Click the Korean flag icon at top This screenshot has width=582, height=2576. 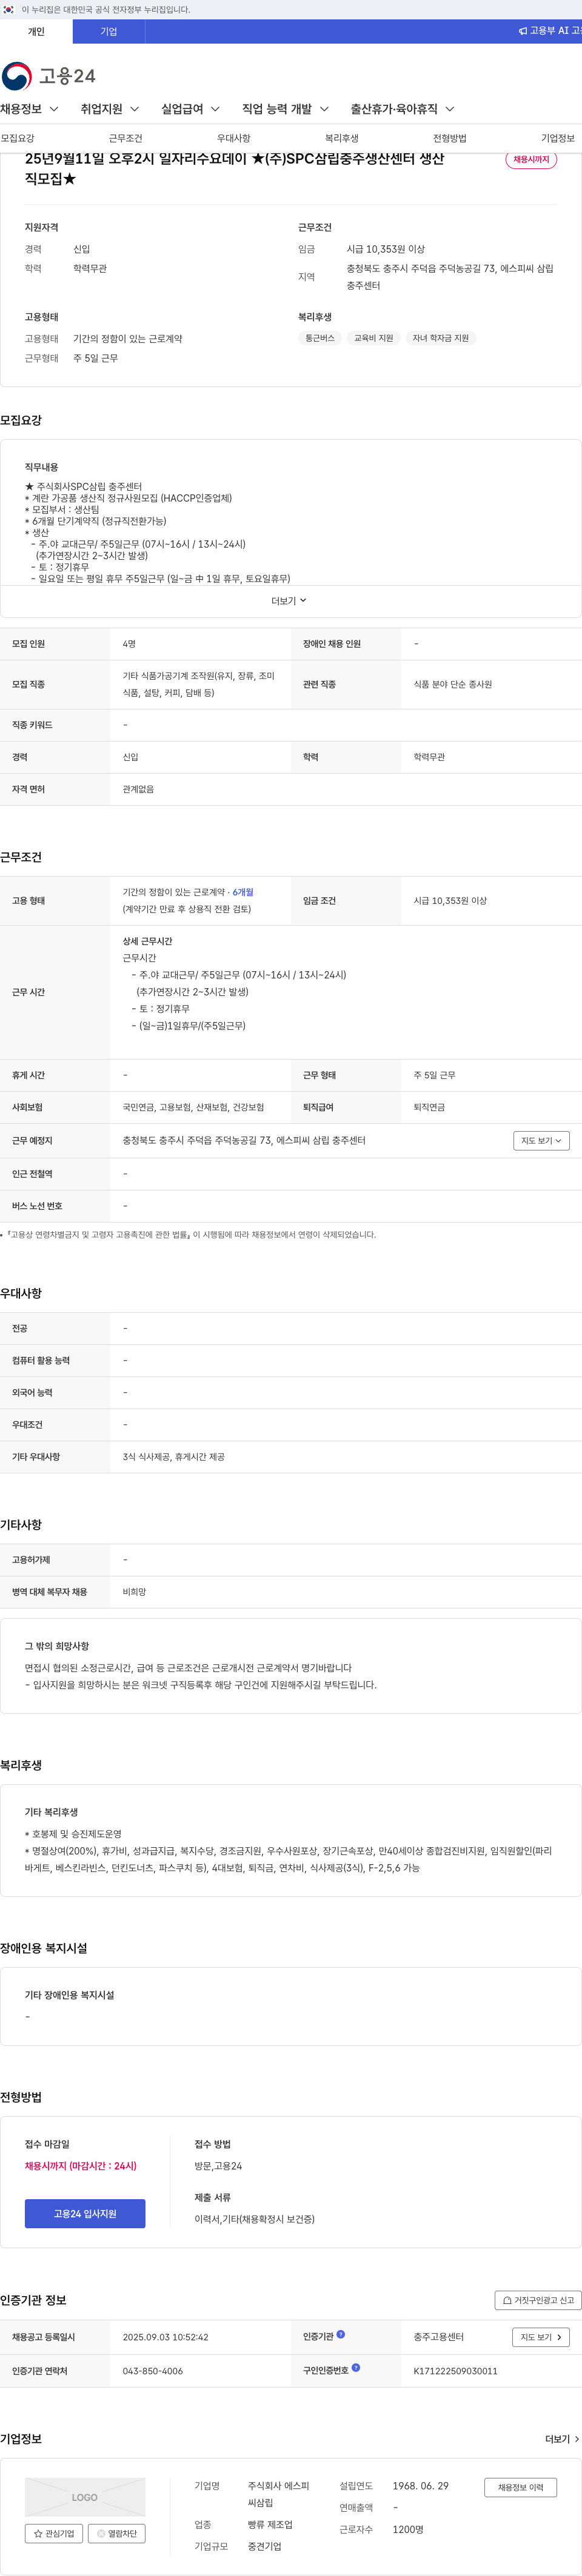(8, 9)
